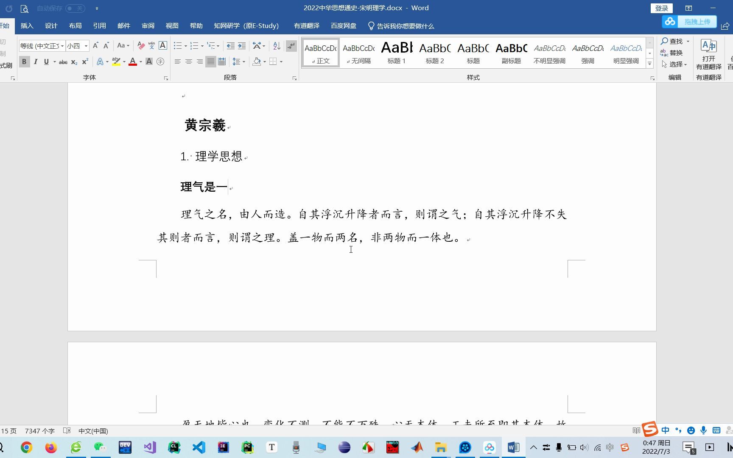
Task: Justify paragraph text
Action: [211, 62]
